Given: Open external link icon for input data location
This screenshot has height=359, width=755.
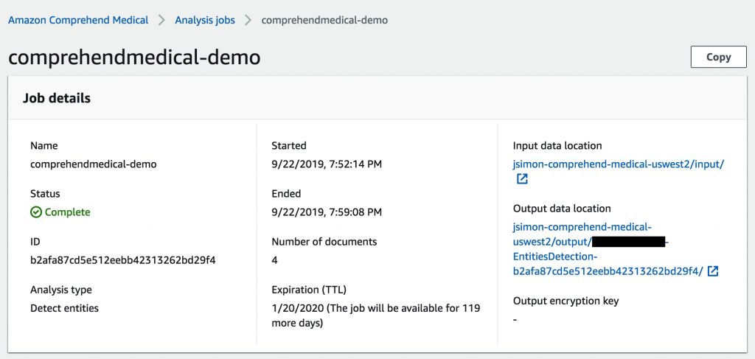Looking at the screenshot, I should 522,180.
